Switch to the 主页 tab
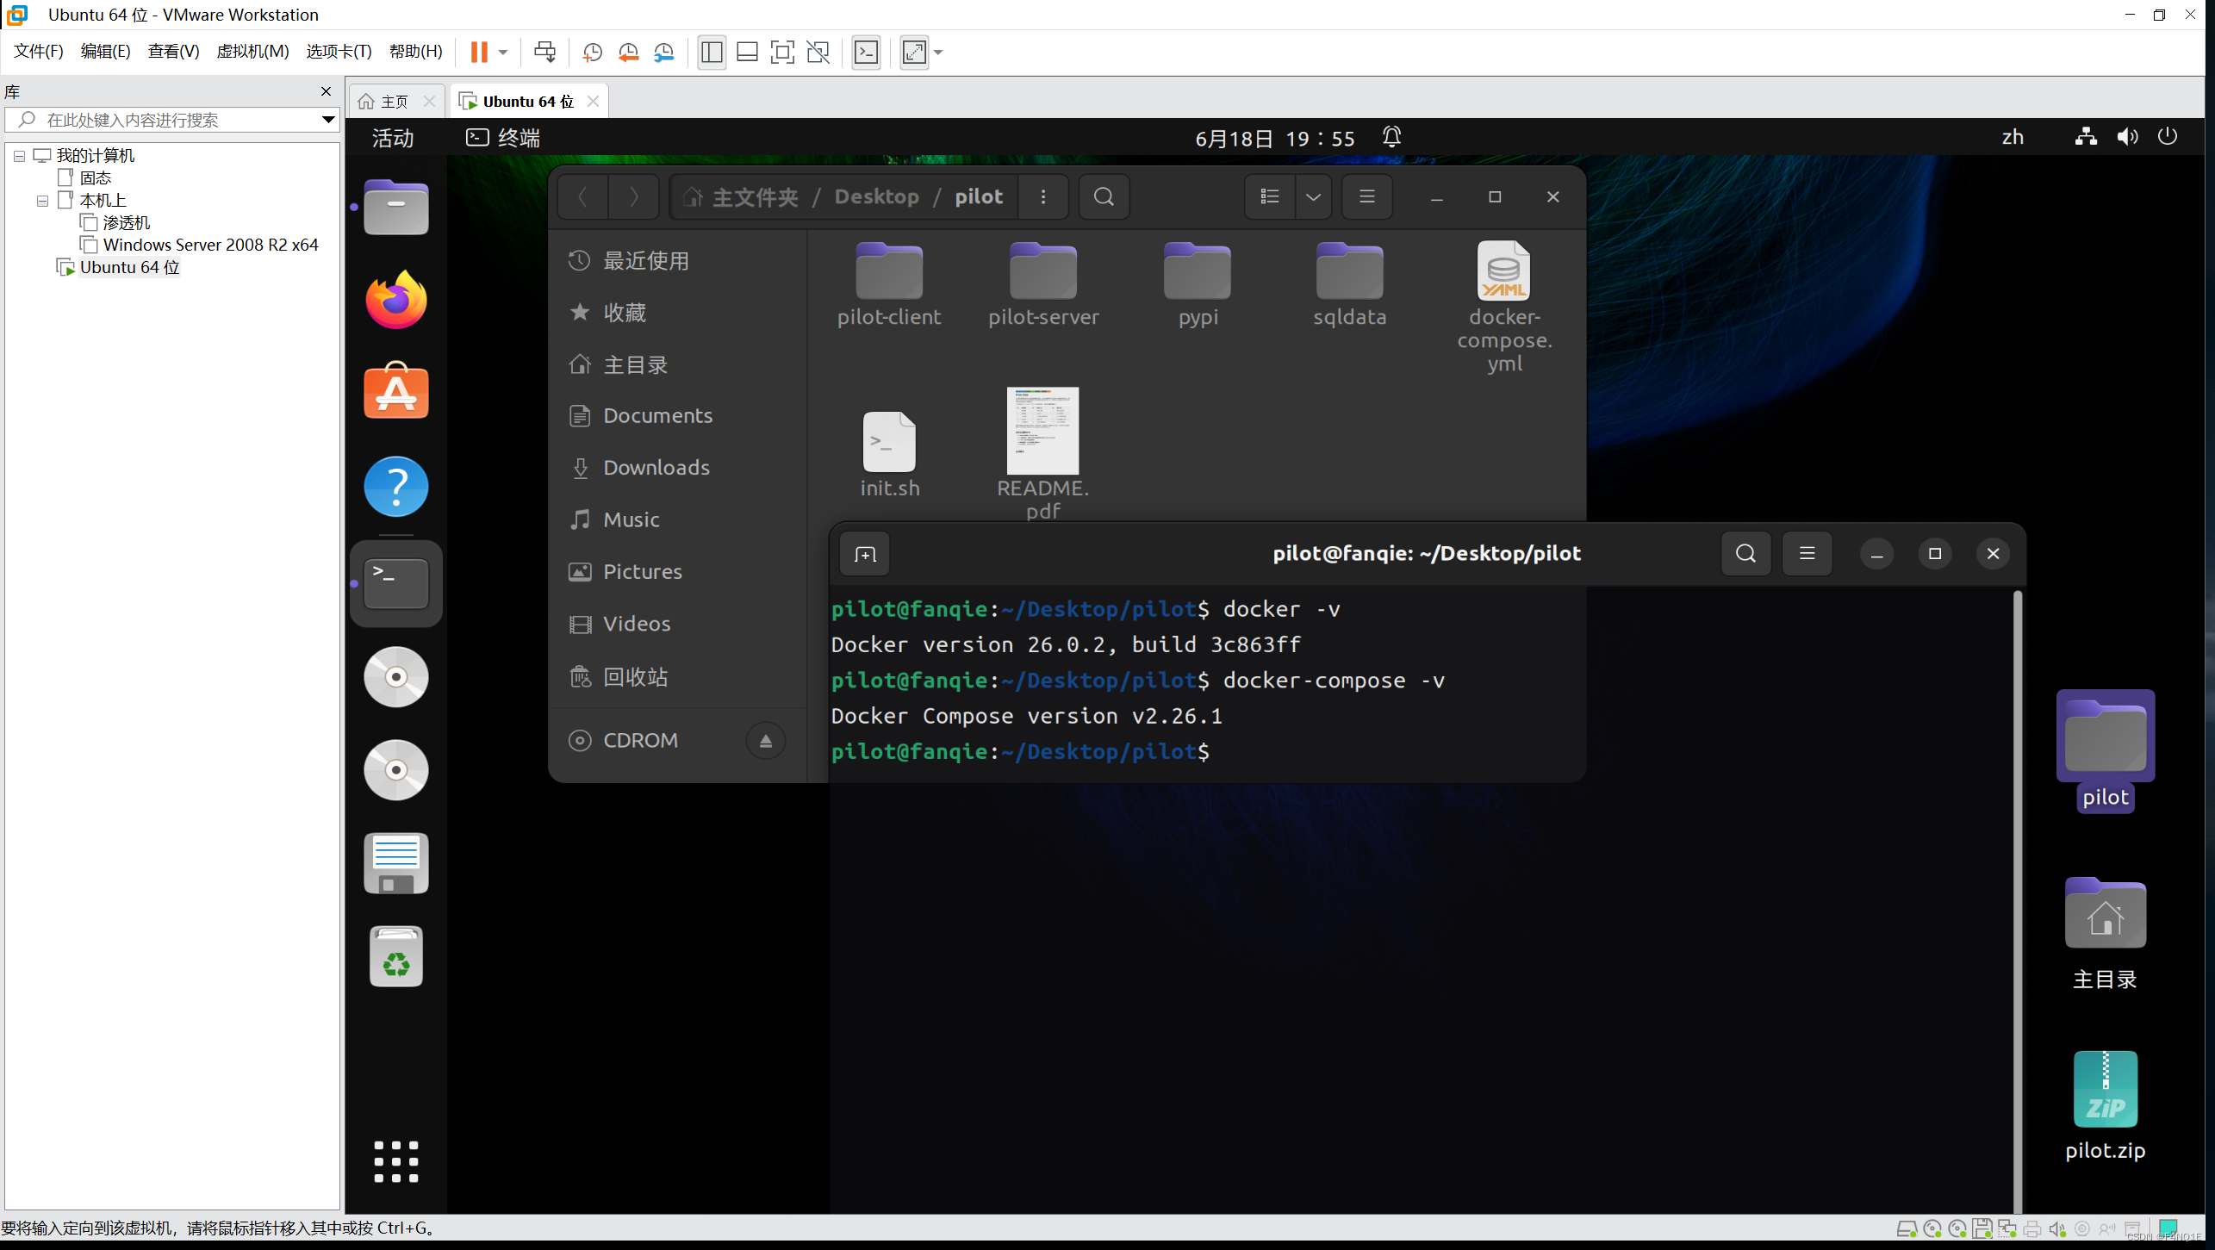 point(394,102)
